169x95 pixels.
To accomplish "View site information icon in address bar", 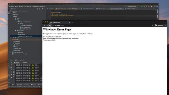I will (x=54, y=25).
